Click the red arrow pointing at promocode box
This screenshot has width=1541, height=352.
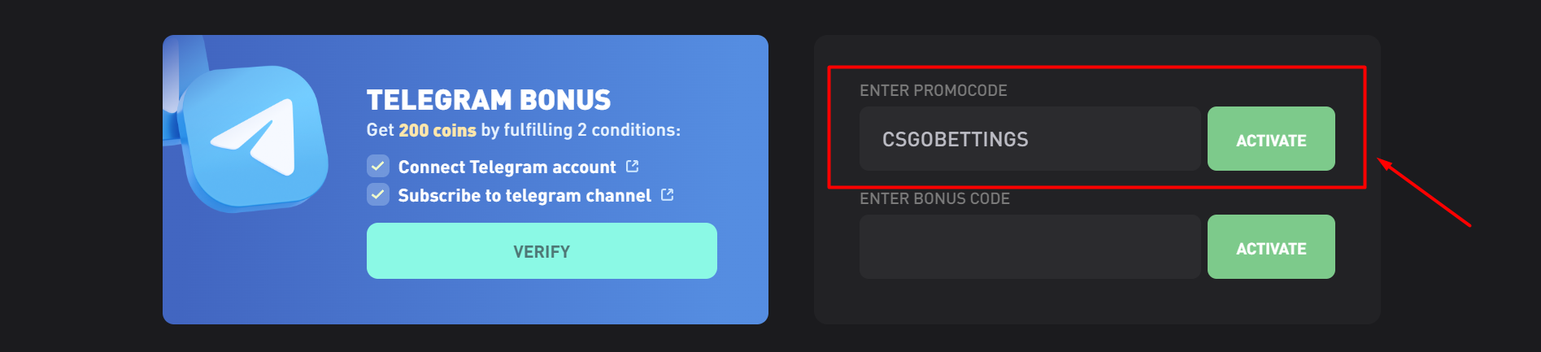point(1426,193)
